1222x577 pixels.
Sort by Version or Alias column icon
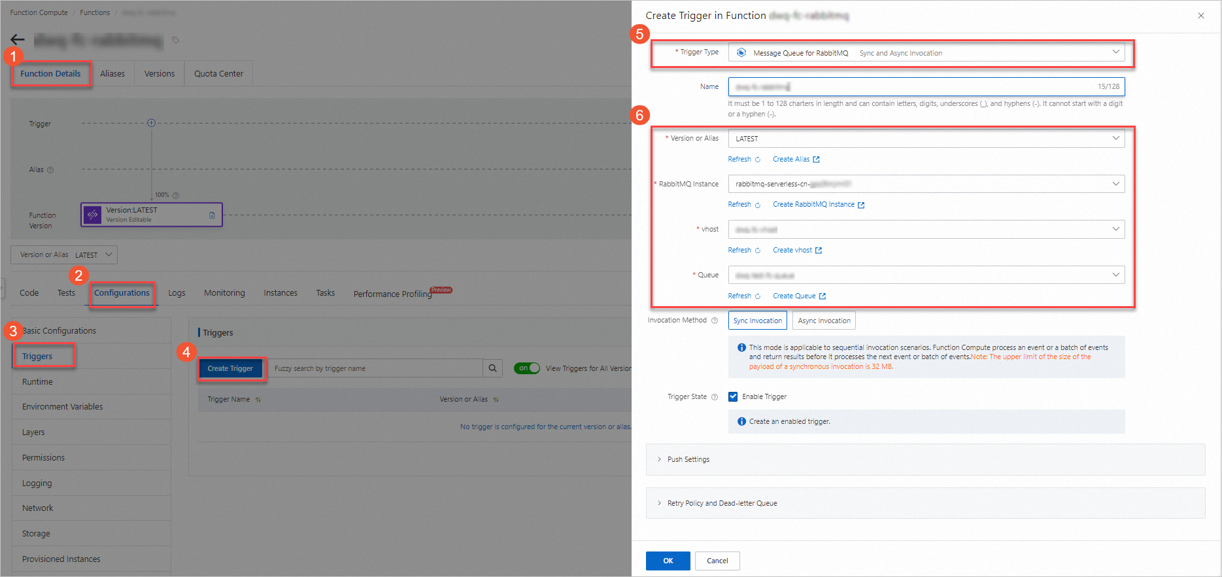pos(496,400)
